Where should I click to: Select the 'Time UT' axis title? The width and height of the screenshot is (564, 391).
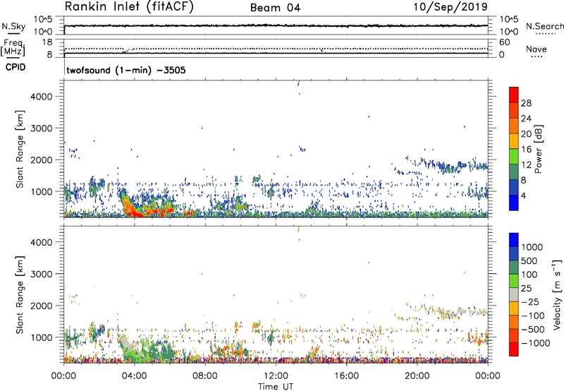point(276,387)
